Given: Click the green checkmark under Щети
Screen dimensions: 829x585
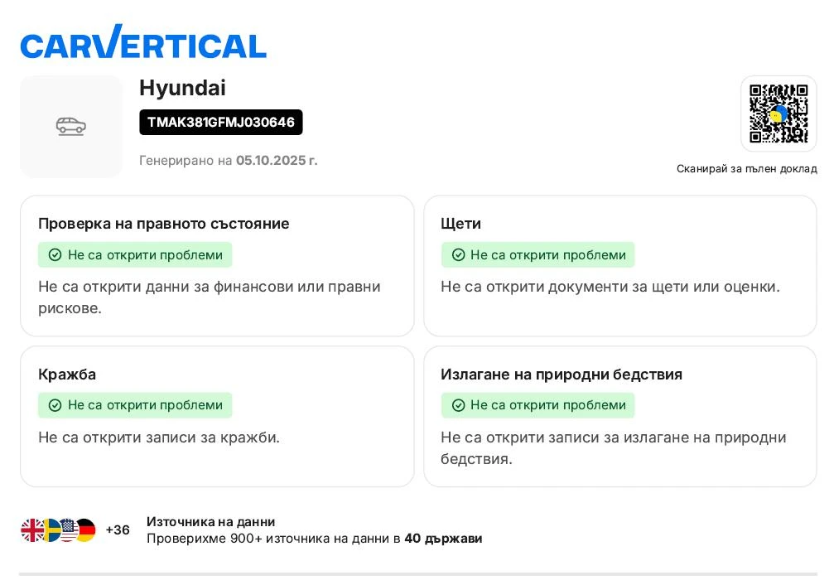Looking at the screenshot, I should point(457,255).
